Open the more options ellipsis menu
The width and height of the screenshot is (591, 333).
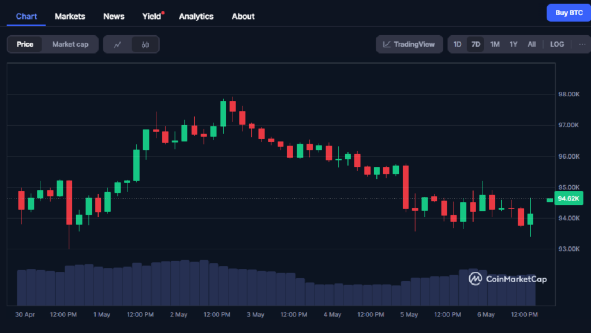tap(582, 44)
